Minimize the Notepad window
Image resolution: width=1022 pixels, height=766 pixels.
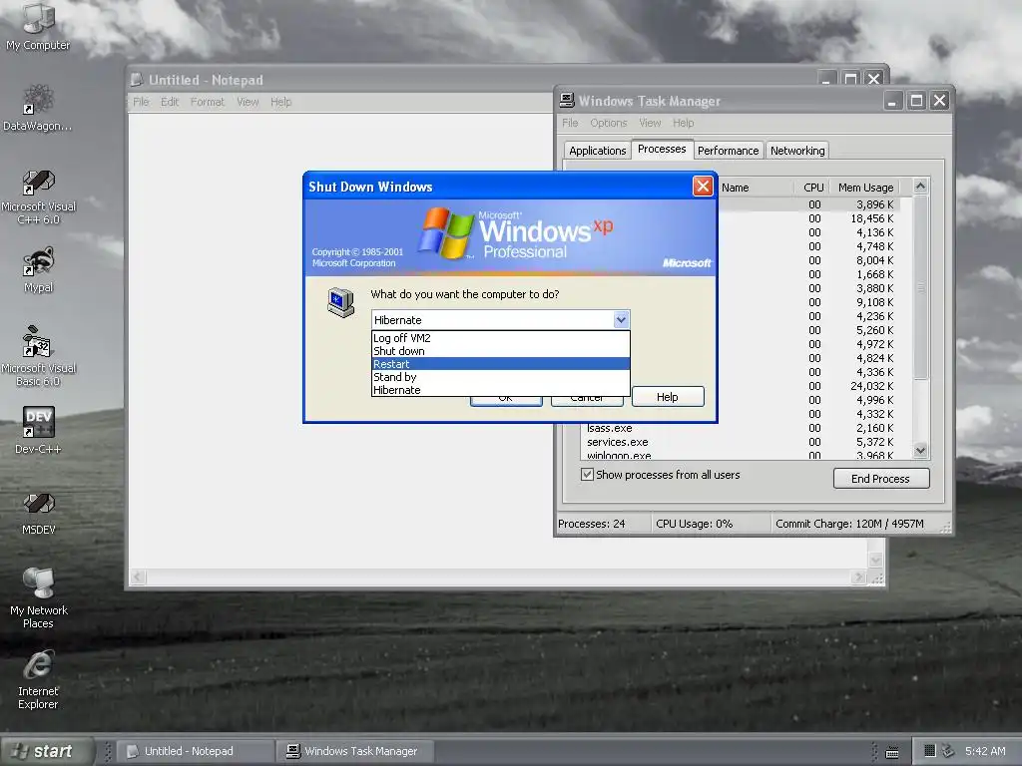pos(826,79)
